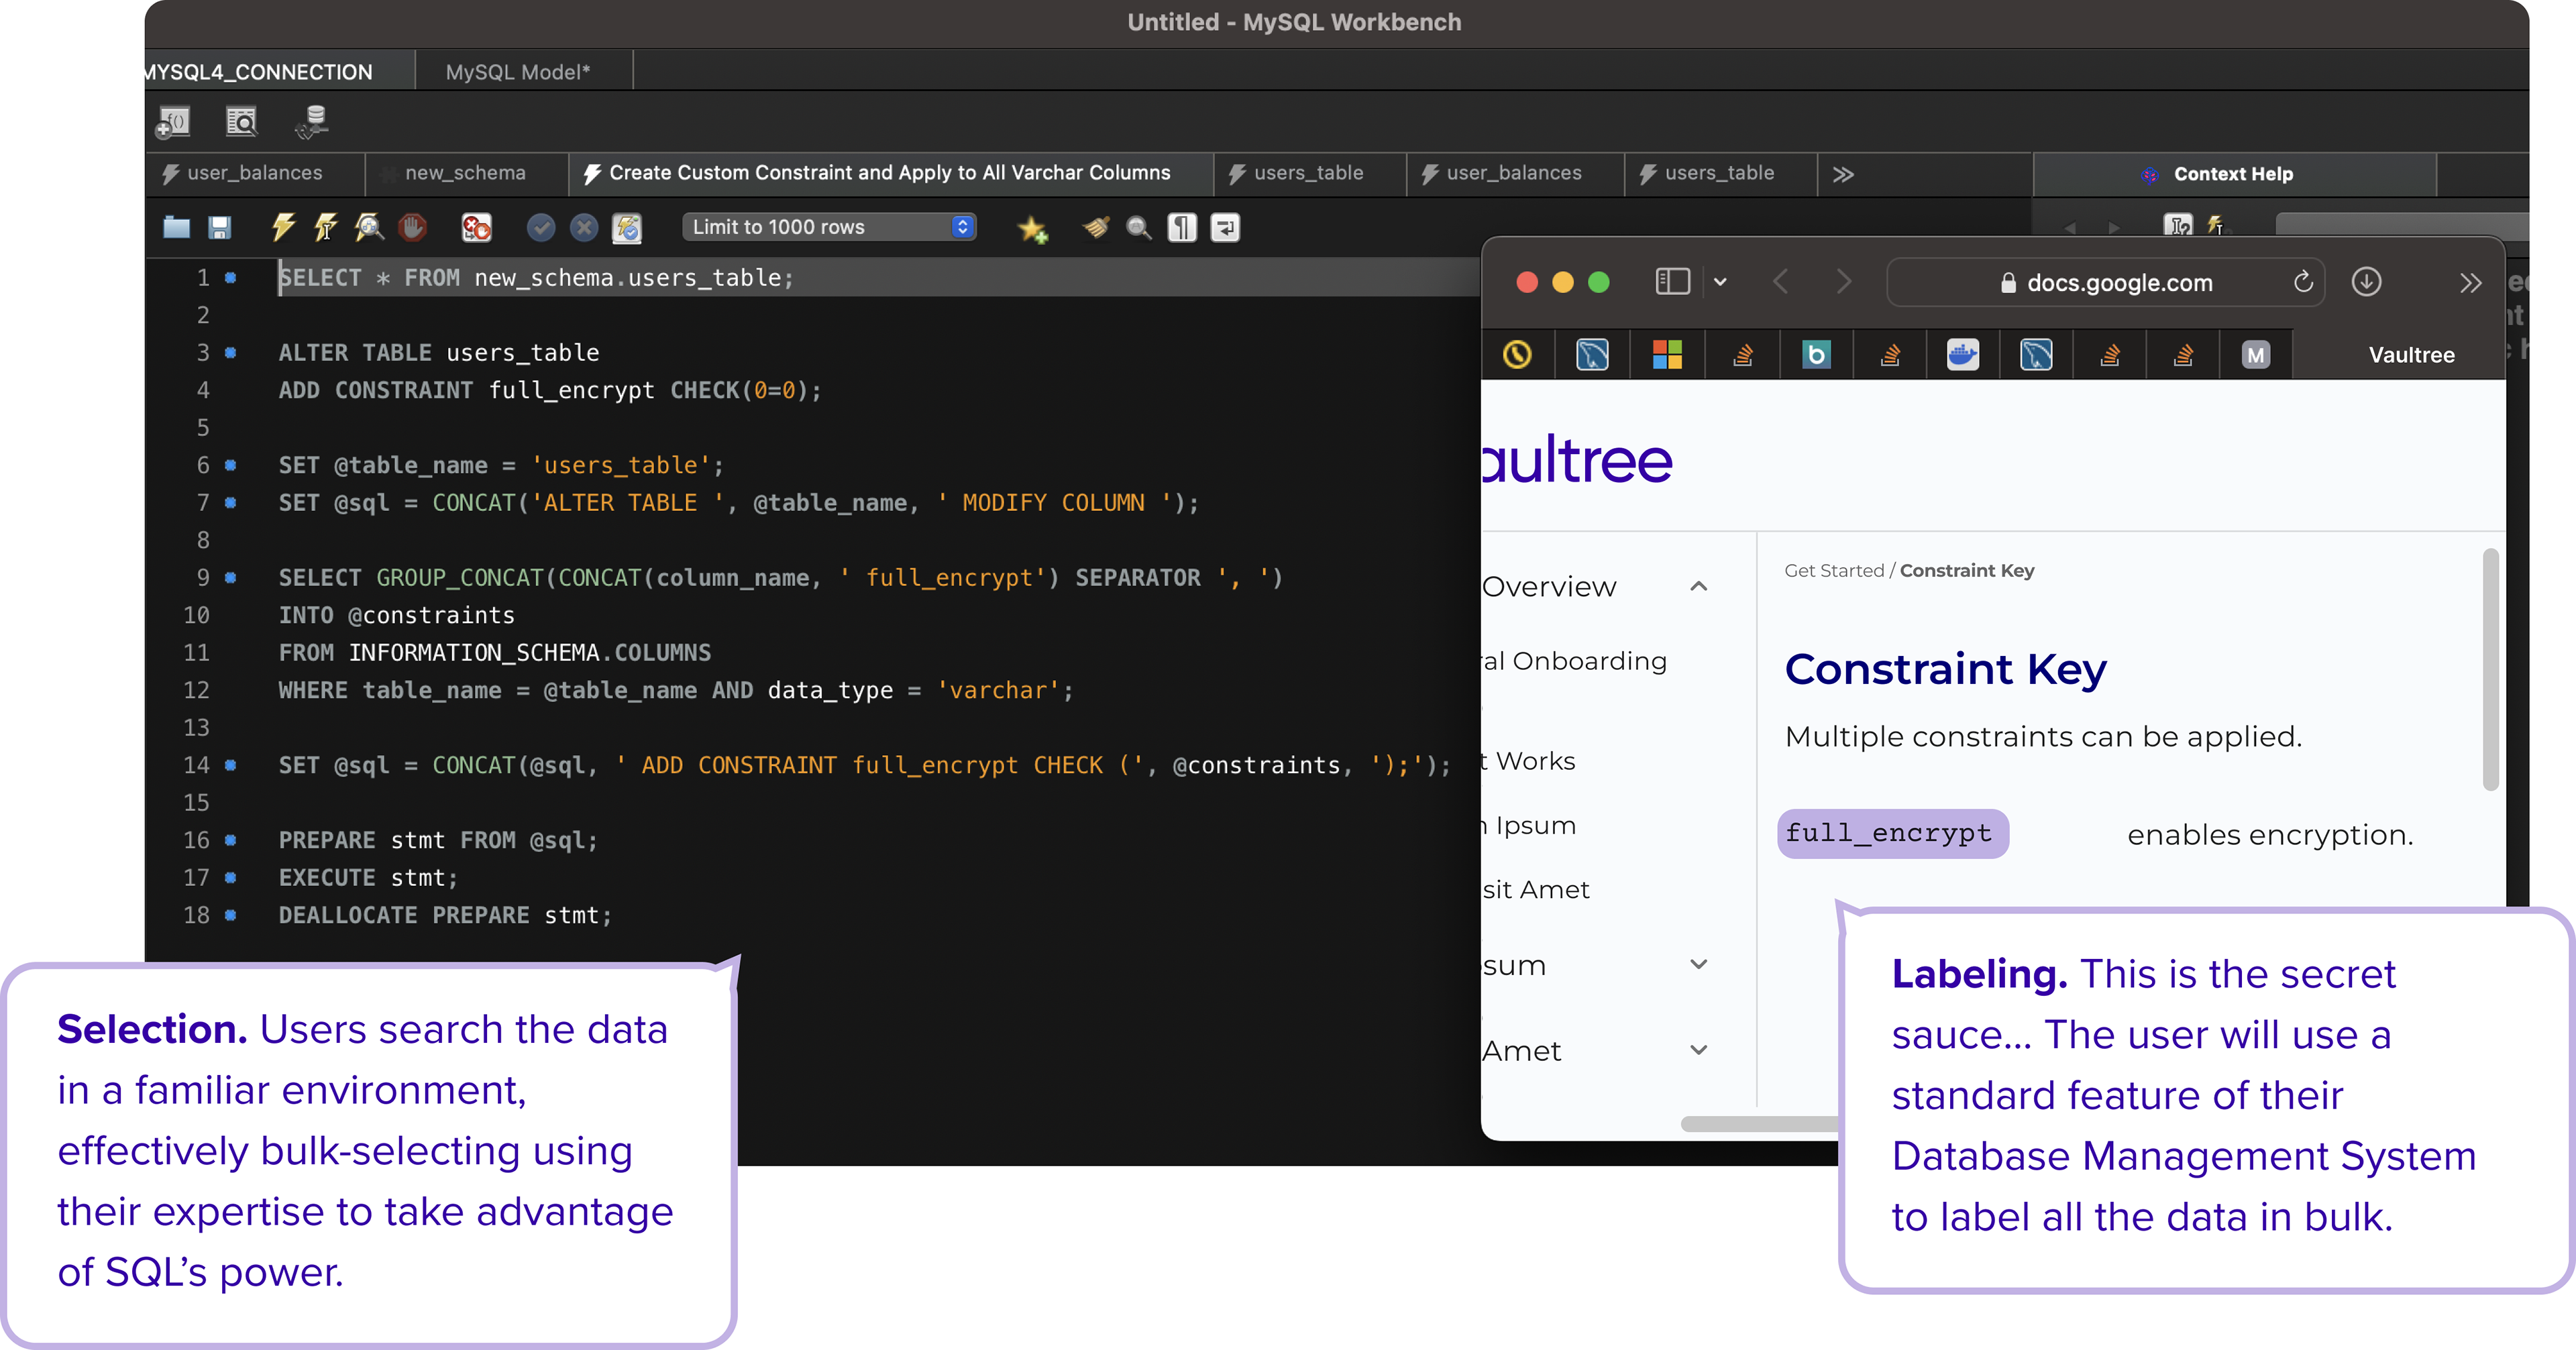Switch to the gray 'M' browser tab
This screenshot has width=2576, height=1350.
[2256, 354]
